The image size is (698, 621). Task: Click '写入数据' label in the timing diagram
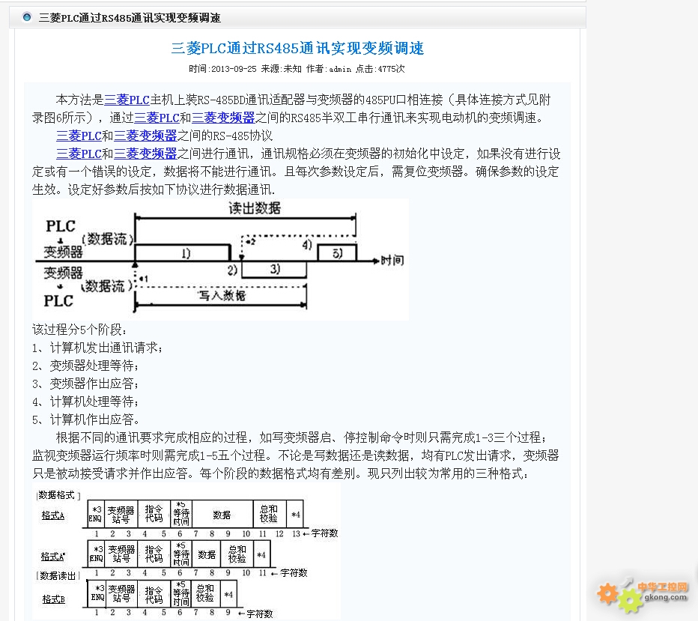[222, 295]
